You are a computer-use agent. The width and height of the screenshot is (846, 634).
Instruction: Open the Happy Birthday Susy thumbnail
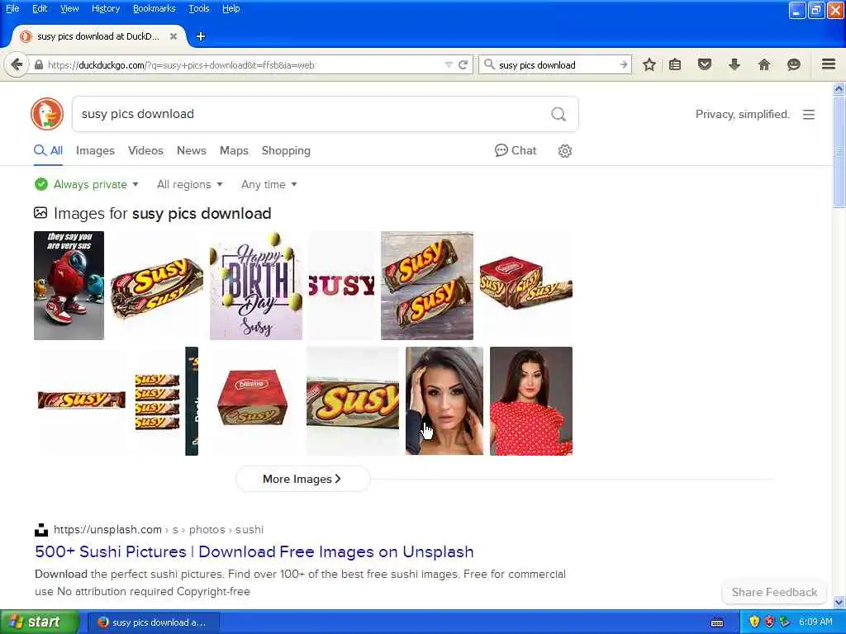coord(256,286)
